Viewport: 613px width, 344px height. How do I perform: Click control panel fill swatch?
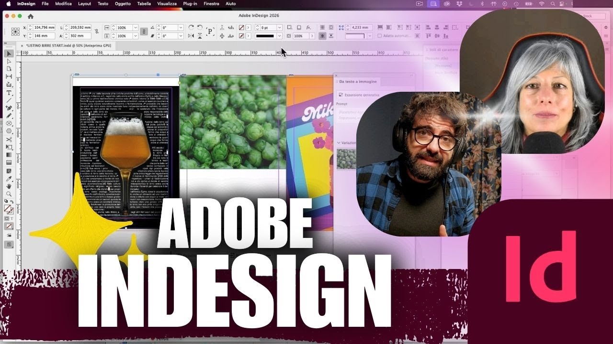242,28
